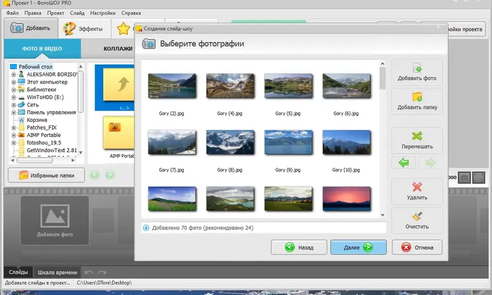Select Рабочий стол in the folder tree
The image size is (492, 295).
tap(36, 67)
